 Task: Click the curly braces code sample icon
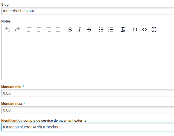coord(135,30)
